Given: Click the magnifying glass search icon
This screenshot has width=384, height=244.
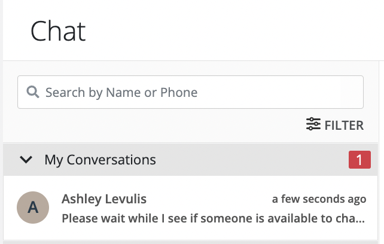Looking at the screenshot, I should [x=33, y=93].
